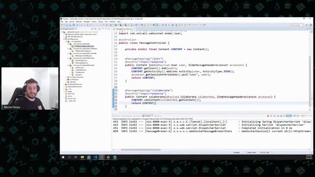The width and height of the screenshot is (315, 177).
Task: Toggle Link with Editor in Project Explorer
Action: click(x=95, y=29)
